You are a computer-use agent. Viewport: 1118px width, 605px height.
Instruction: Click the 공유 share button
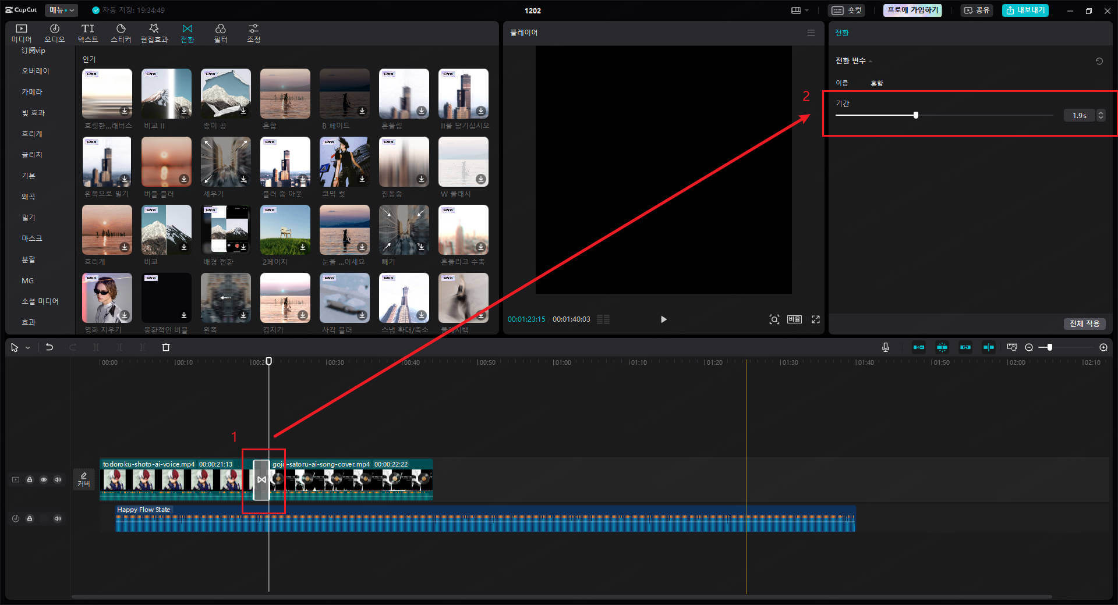pyautogui.click(x=977, y=10)
